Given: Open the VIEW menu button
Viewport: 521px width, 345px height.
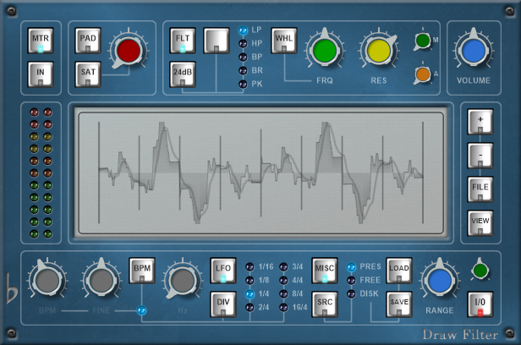Looking at the screenshot, I should click(x=480, y=222).
